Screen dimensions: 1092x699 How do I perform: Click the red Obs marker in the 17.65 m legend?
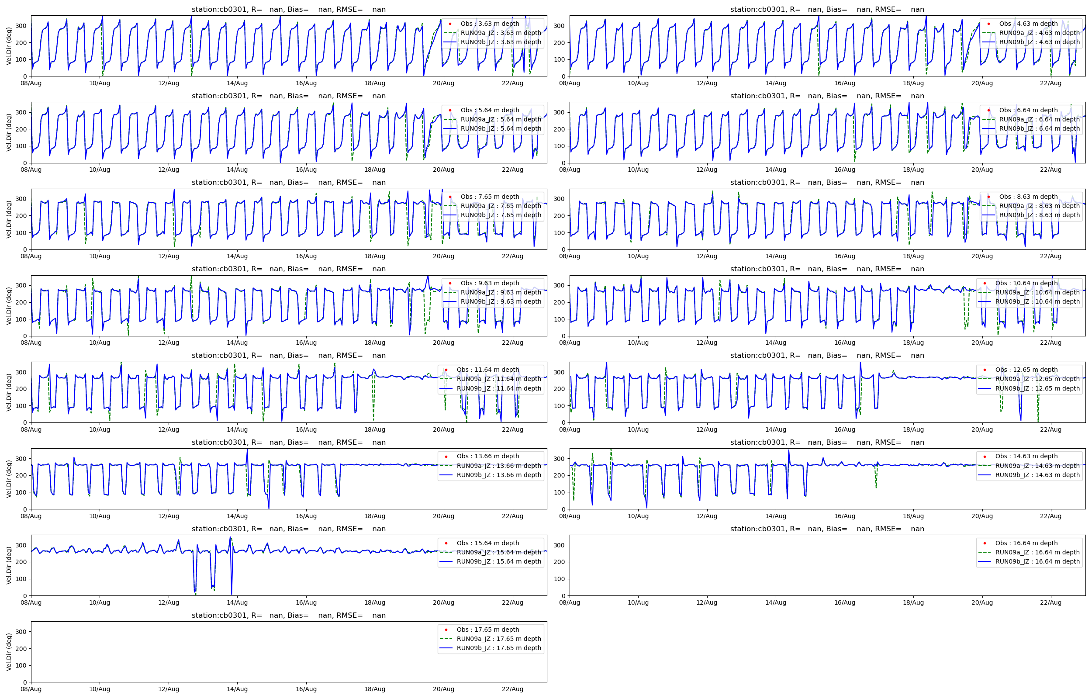(446, 630)
